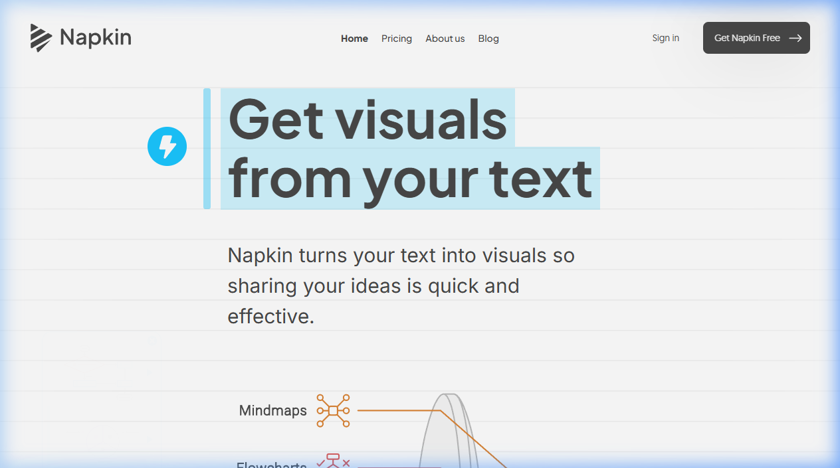
Task: Click the arrow in Get Napkin Free
Action: pyautogui.click(x=795, y=38)
